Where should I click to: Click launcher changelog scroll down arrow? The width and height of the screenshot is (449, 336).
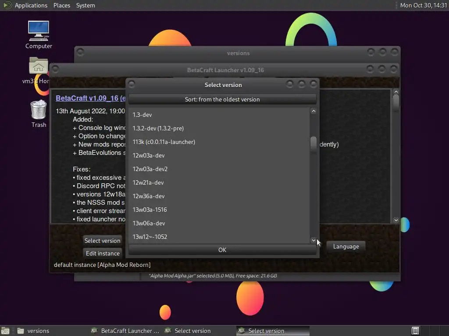(396, 220)
